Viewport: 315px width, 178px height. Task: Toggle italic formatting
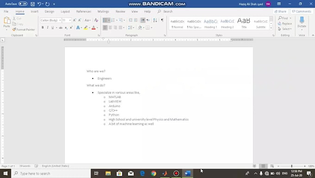[48, 27]
